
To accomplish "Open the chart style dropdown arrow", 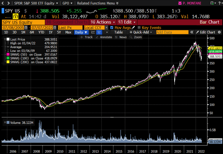I will click(107, 32).
